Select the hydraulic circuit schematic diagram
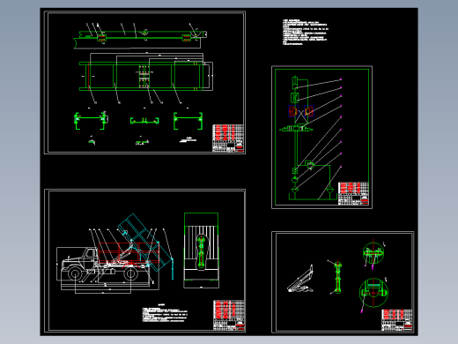The image size is (458, 344). coord(312,138)
